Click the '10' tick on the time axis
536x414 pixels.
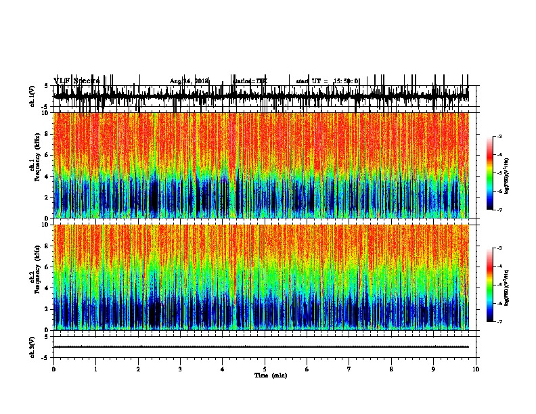[476, 369]
